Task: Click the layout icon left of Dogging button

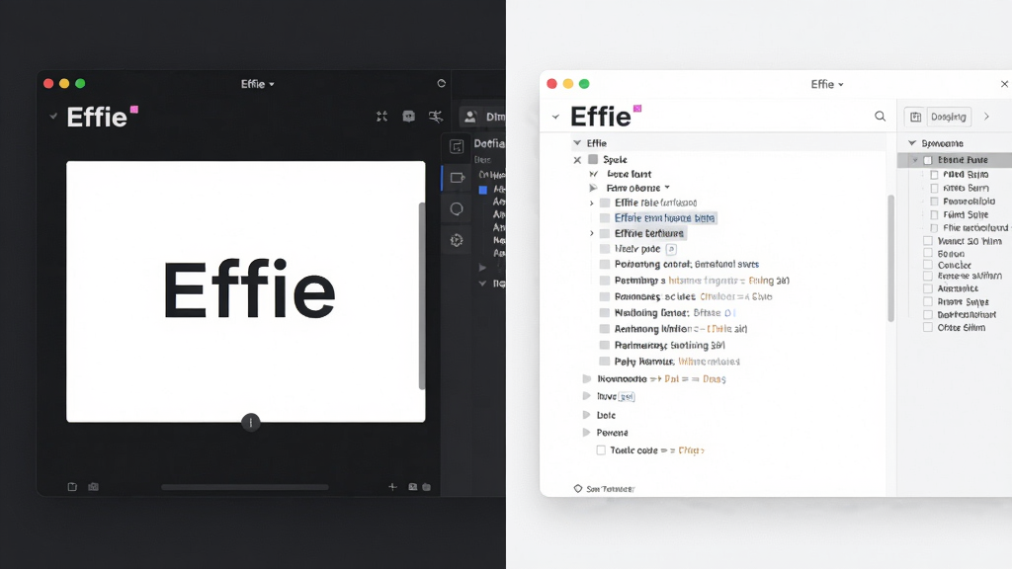Action: [x=915, y=117]
